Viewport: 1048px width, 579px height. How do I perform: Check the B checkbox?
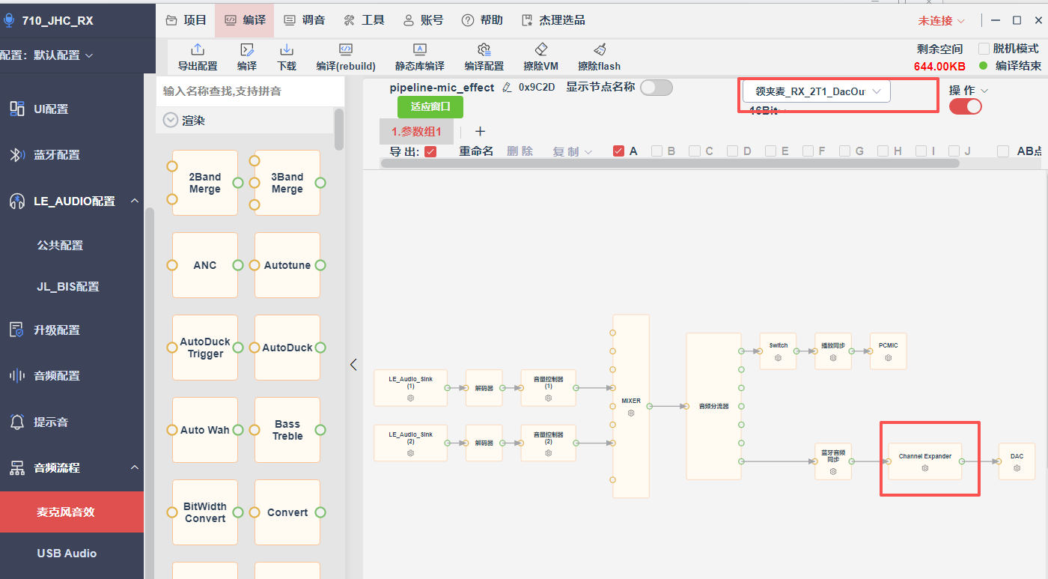tap(656, 151)
